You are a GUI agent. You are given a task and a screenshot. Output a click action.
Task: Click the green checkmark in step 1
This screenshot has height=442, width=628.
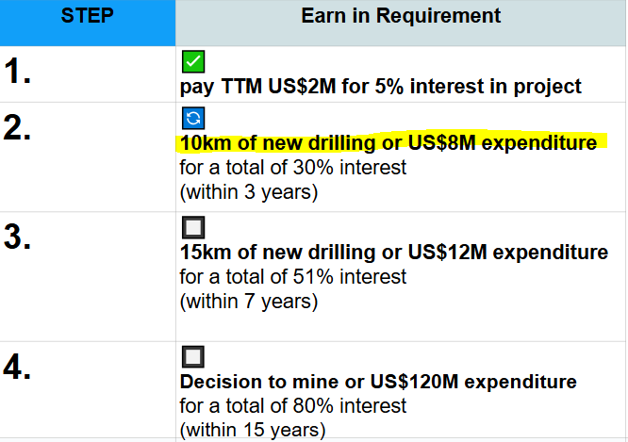[x=192, y=62]
